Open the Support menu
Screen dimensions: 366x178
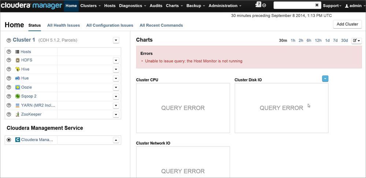pyautogui.click(x=332, y=5)
